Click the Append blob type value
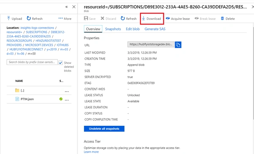 coord(136,65)
